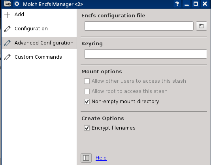Select the Add entry in the sidebar

(39, 15)
